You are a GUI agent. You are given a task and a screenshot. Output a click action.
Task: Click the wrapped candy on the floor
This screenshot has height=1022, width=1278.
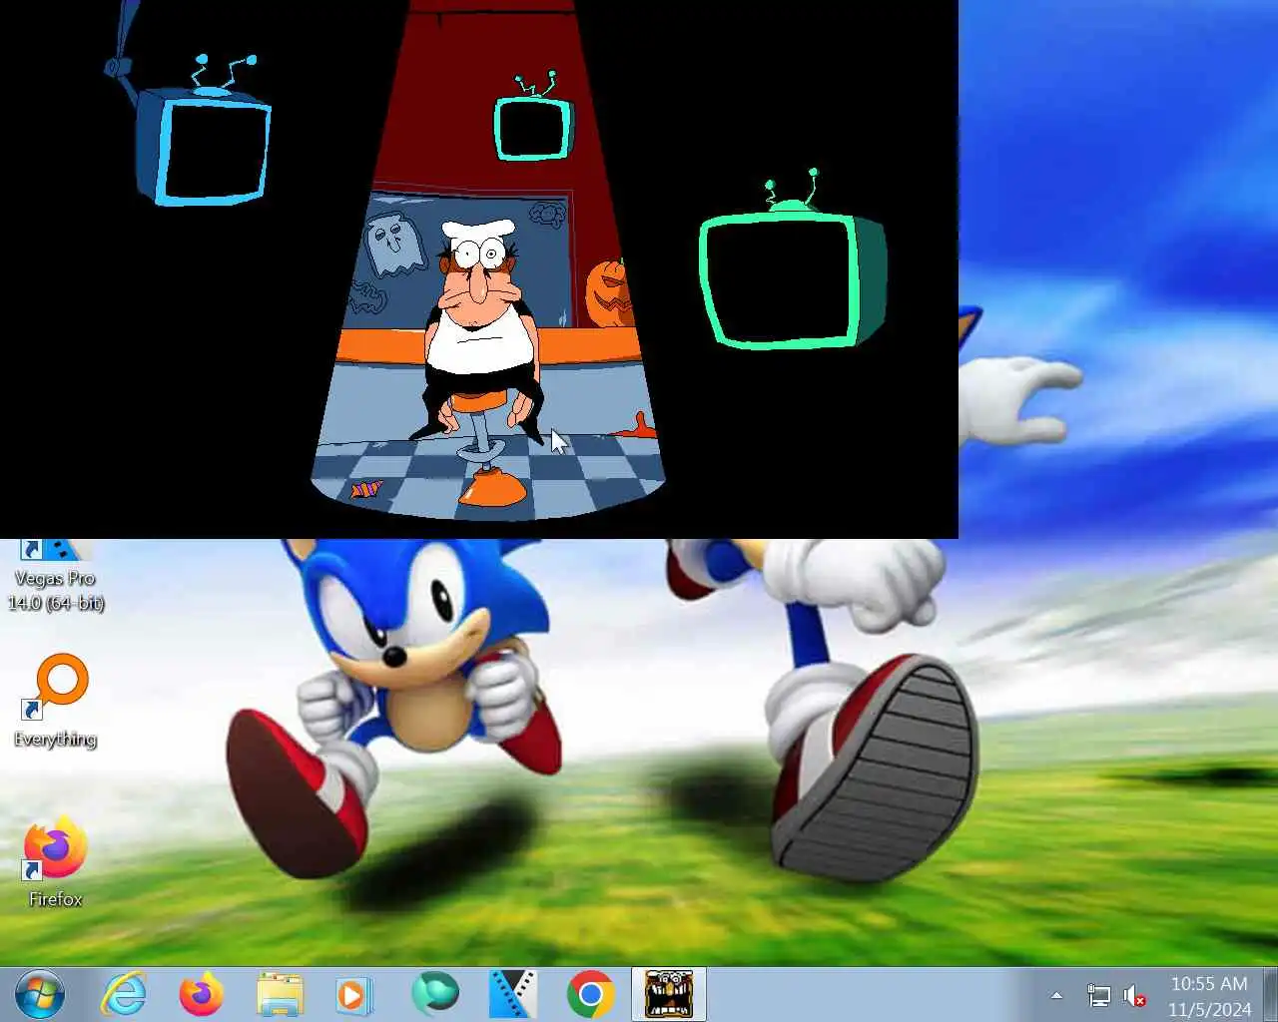point(366,489)
